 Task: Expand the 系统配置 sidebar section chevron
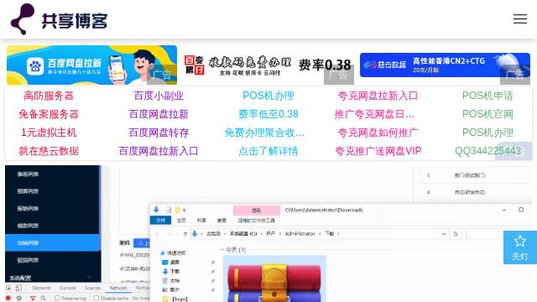tap(89, 277)
